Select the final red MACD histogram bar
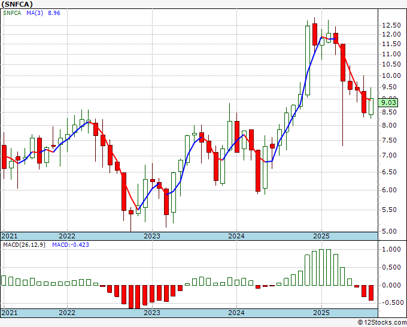The height and width of the screenshot is (327, 407). click(x=371, y=293)
